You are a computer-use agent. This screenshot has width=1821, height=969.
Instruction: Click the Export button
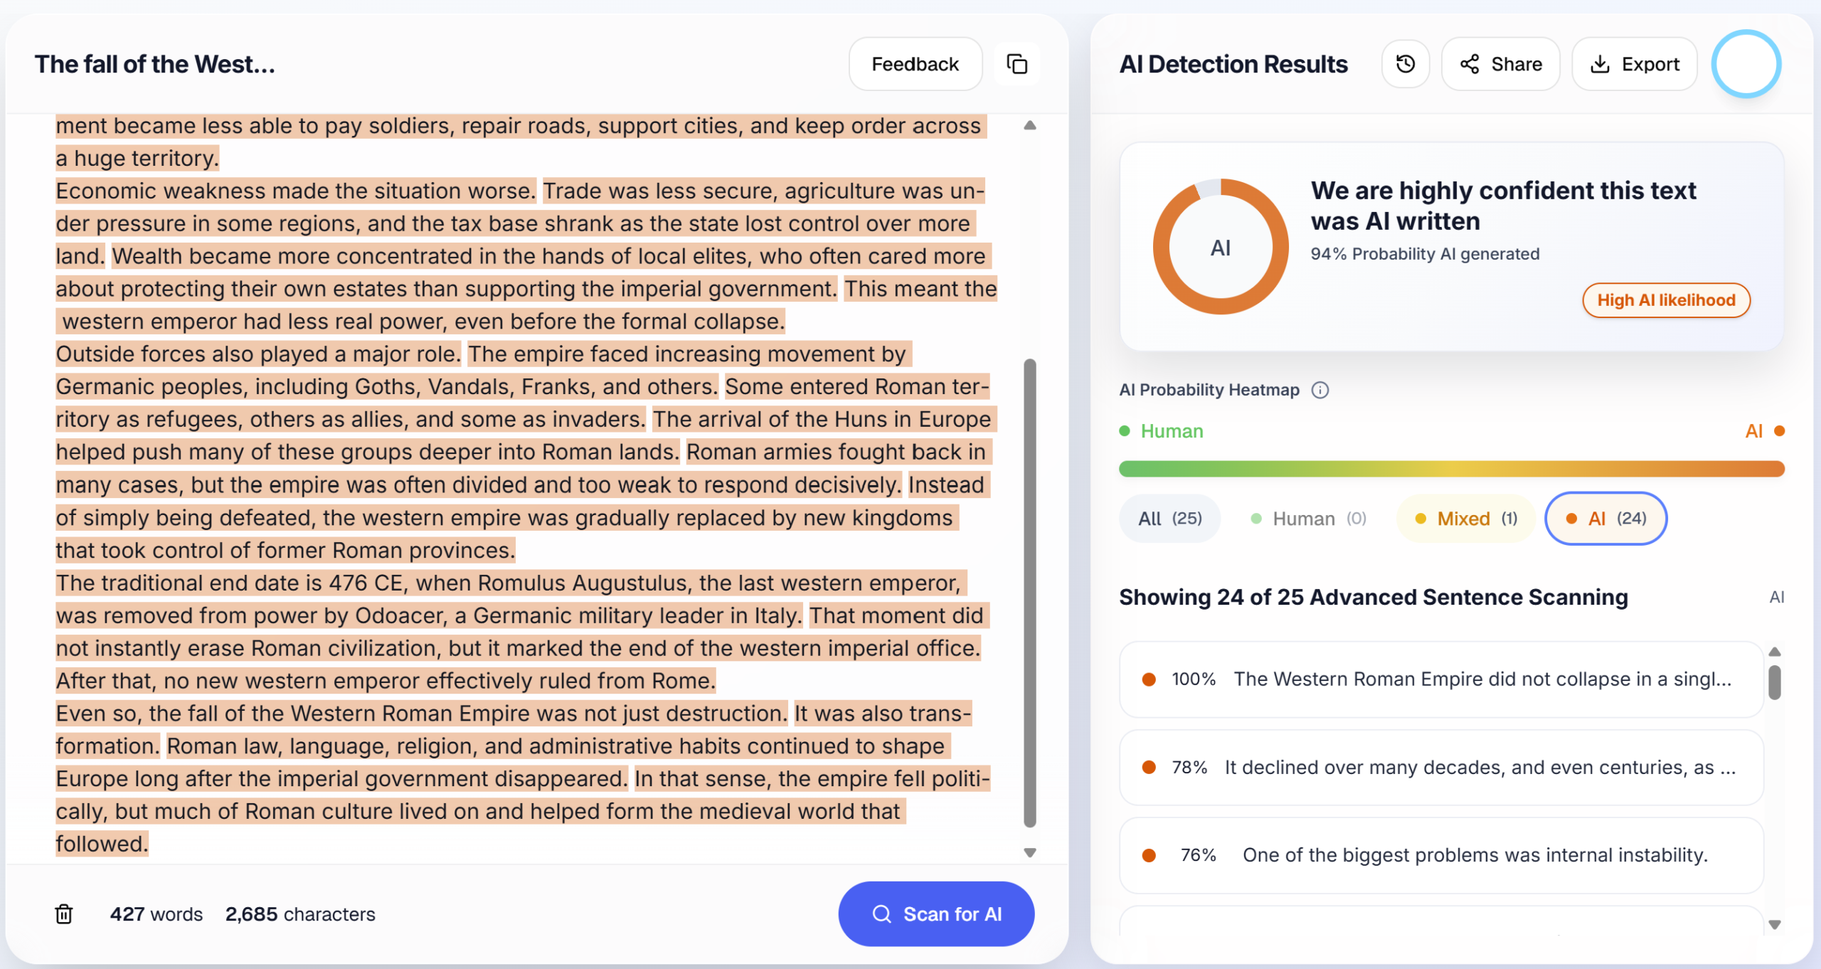click(1635, 64)
